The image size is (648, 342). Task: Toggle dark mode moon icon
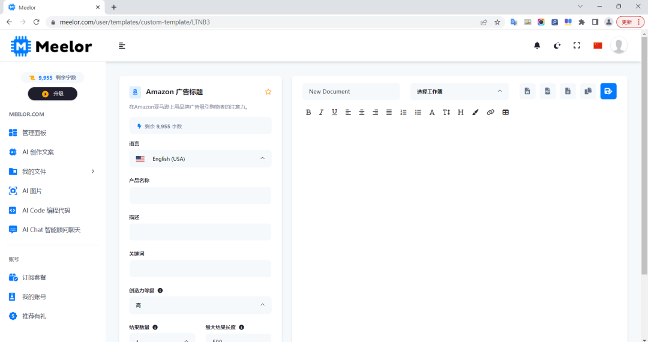(x=557, y=46)
